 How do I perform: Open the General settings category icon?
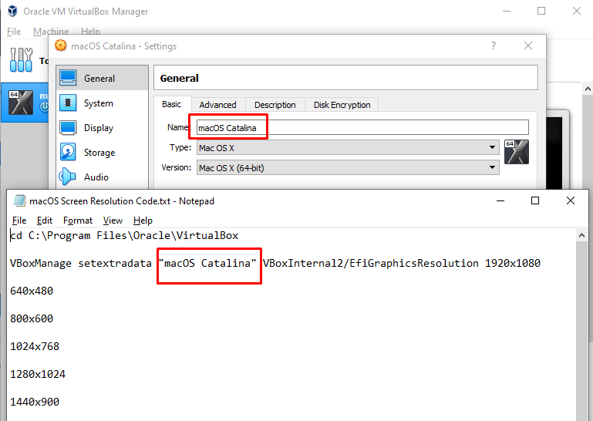coord(68,78)
